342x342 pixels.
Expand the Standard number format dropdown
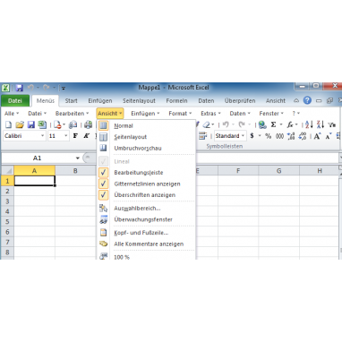[x=243, y=136]
